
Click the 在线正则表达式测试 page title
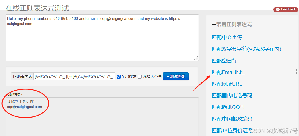[37, 8]
